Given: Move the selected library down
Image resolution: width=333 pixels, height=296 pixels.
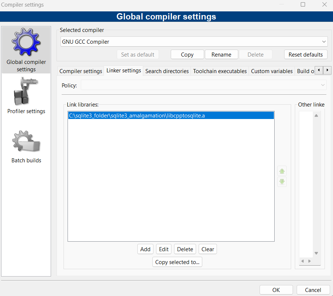Looking at the screenshot, I should 282,181.
